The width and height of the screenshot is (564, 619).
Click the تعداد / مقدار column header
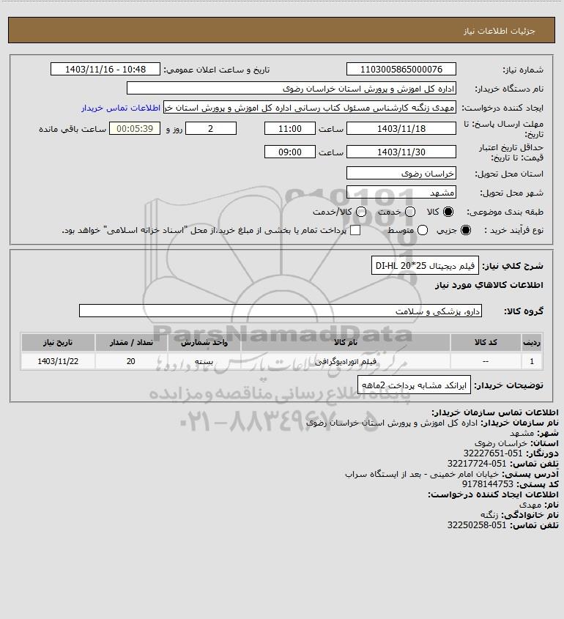131,342
